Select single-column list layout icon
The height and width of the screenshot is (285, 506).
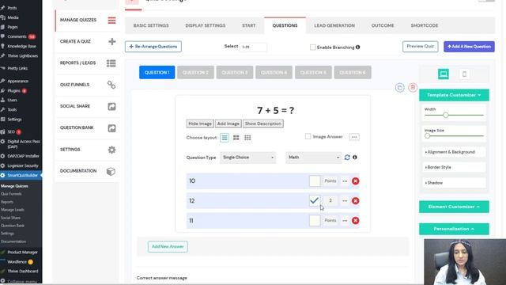coord(225,138)
